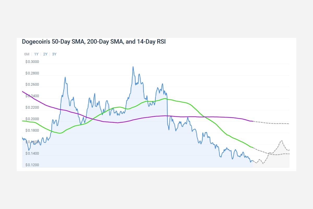This screenshot has width=313, height=209.
Task: Click the $0.2800 price axis label
Action: [x=32, y=73]
